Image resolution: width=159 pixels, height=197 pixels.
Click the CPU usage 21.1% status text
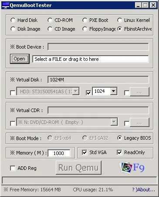point(93,190)
